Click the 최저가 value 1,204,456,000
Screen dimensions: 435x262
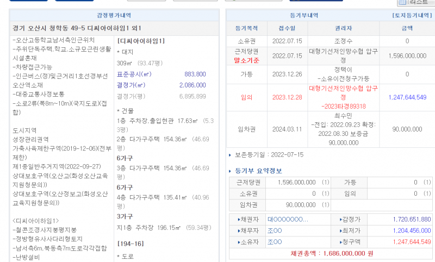[411, 231]
